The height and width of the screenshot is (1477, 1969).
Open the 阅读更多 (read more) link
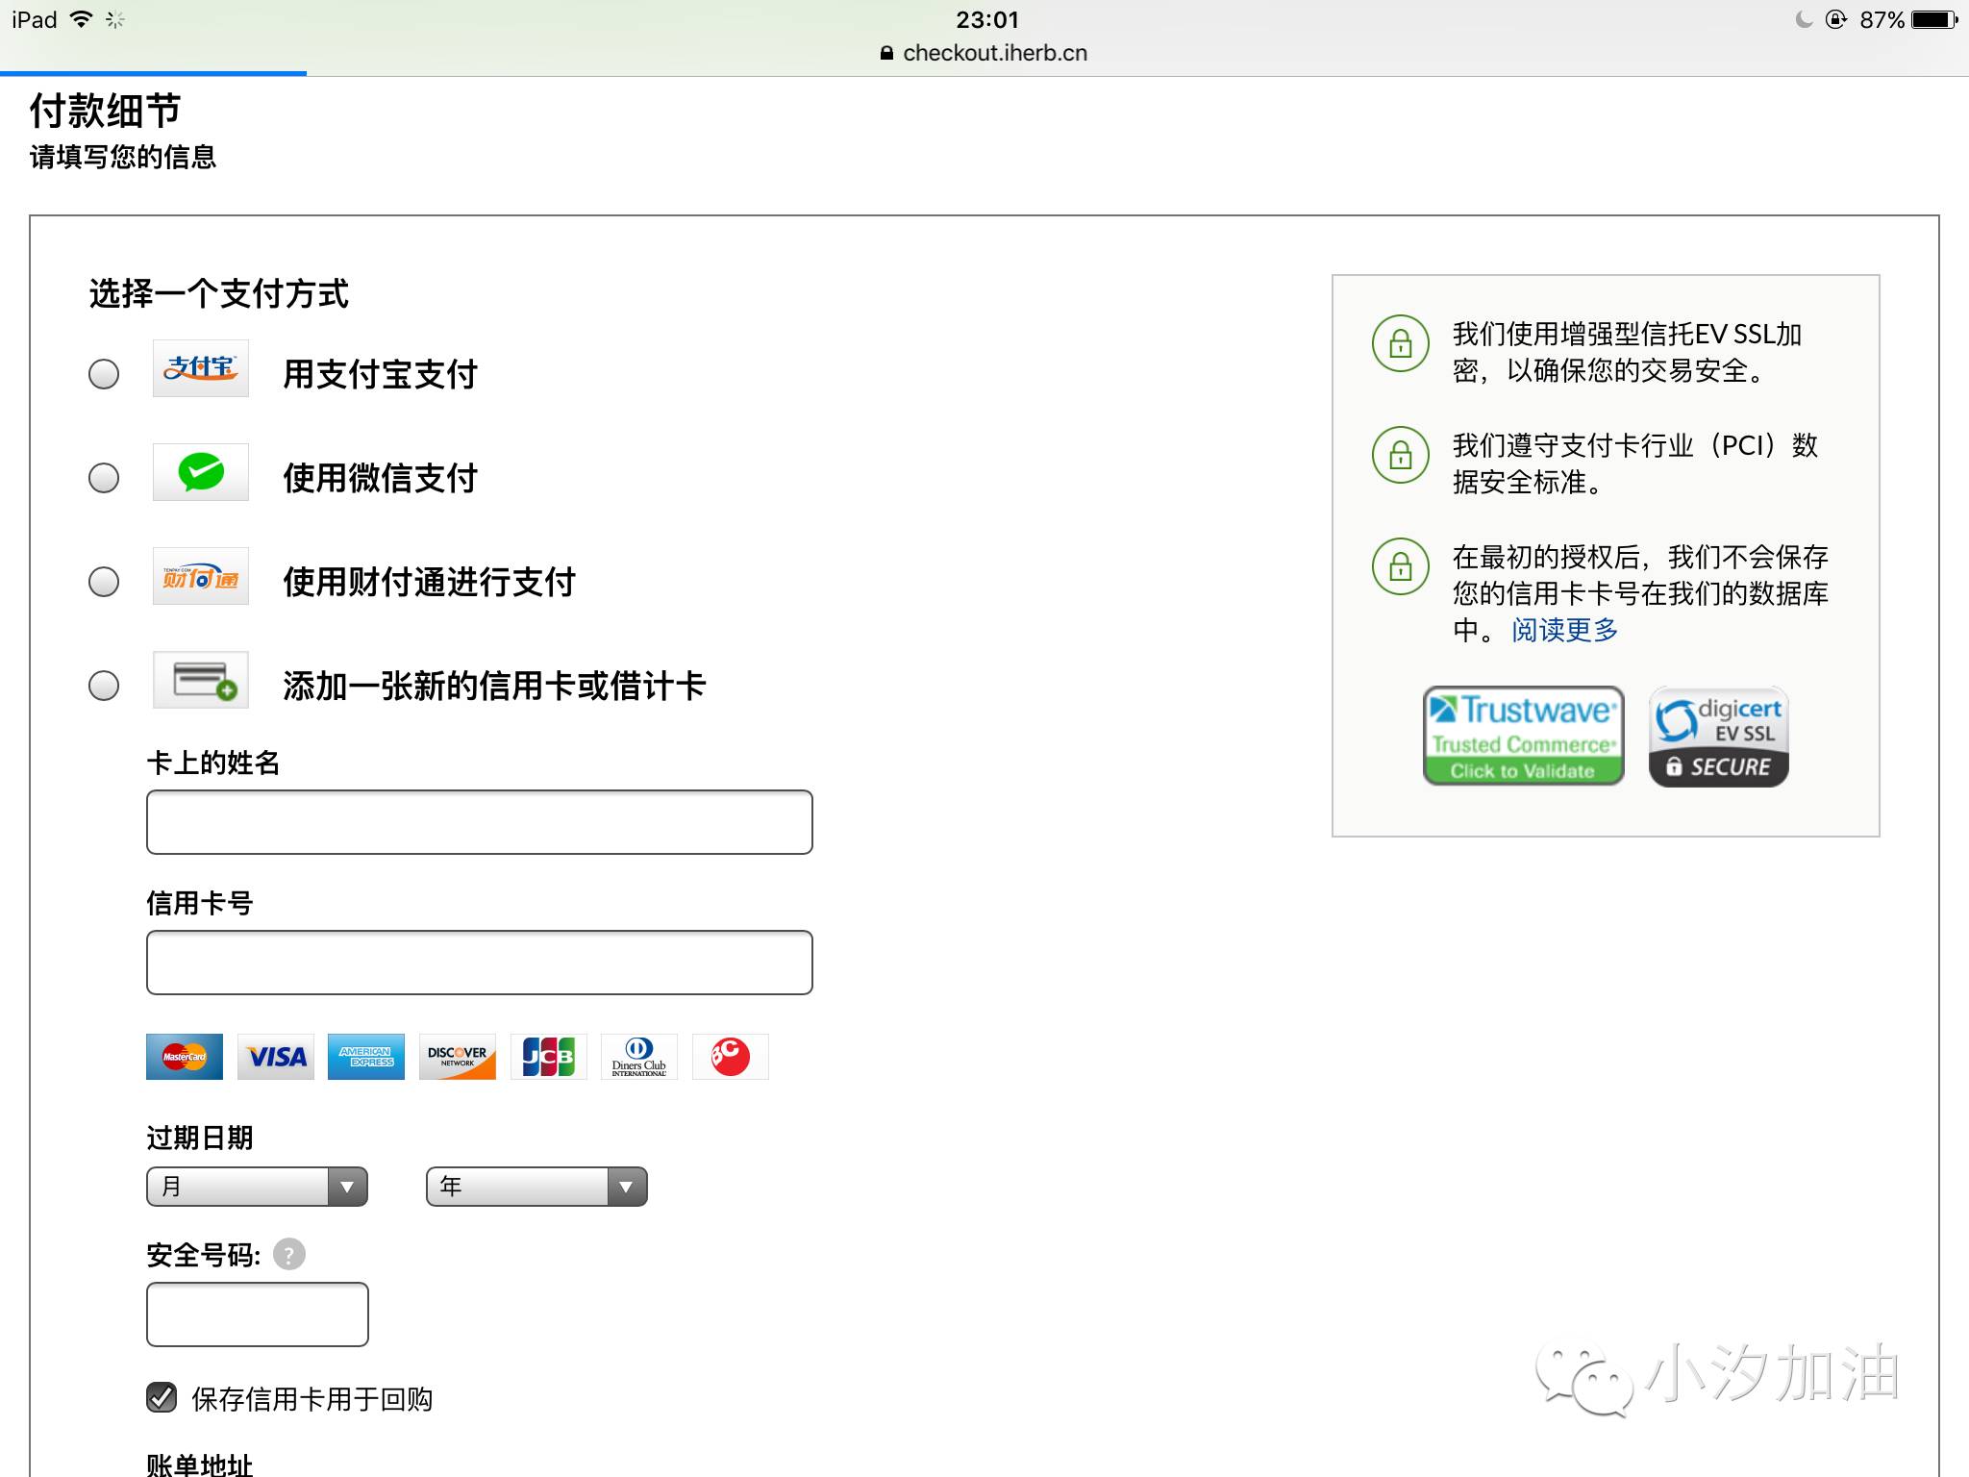click(1561, 630)
